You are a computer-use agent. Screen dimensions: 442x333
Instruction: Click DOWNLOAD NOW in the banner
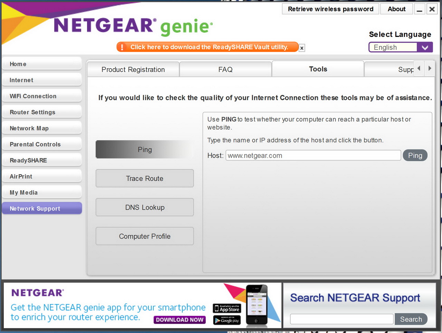[180, 320]
